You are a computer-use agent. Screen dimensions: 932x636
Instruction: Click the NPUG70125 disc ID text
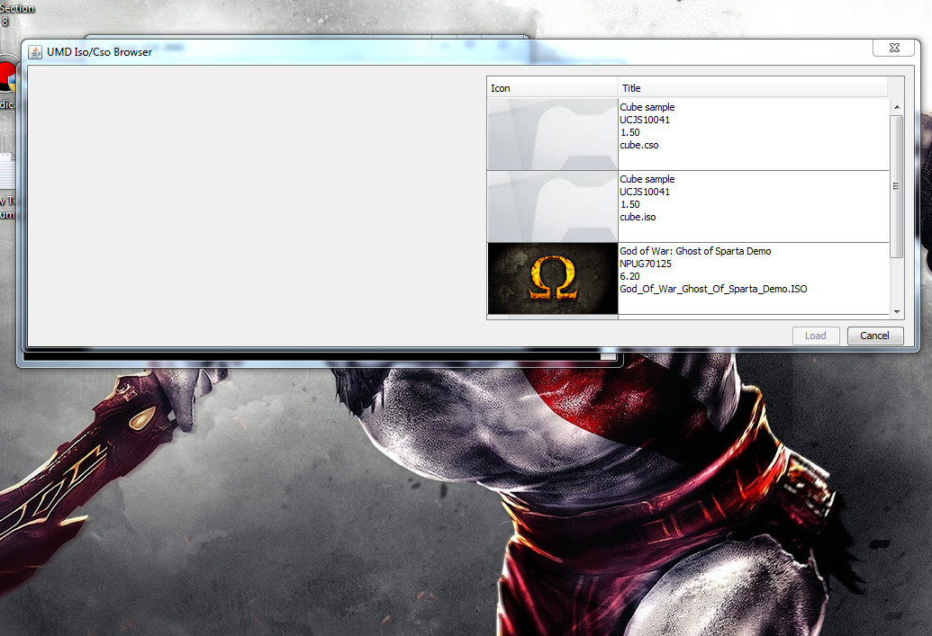click(646, 264)
